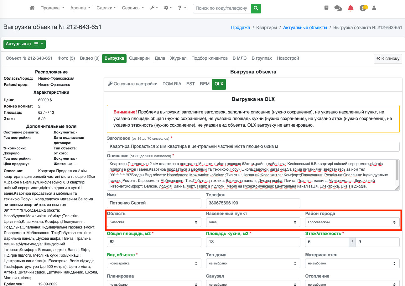Open the question mark help menu

point(182,8)
